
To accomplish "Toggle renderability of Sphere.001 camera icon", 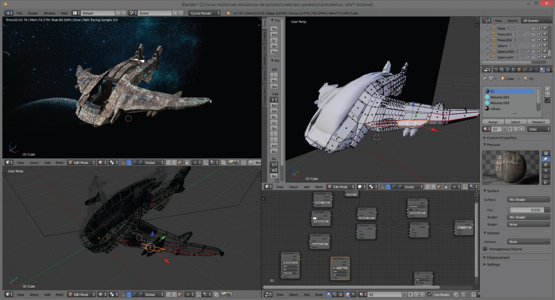I will click(545, 57).
